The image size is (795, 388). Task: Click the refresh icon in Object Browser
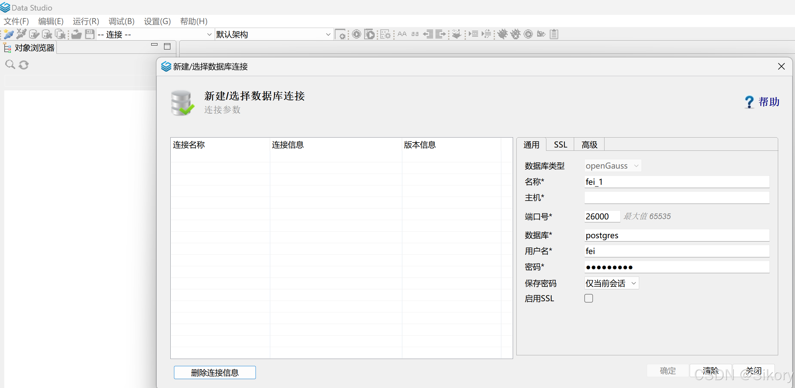tap(23, 65)
